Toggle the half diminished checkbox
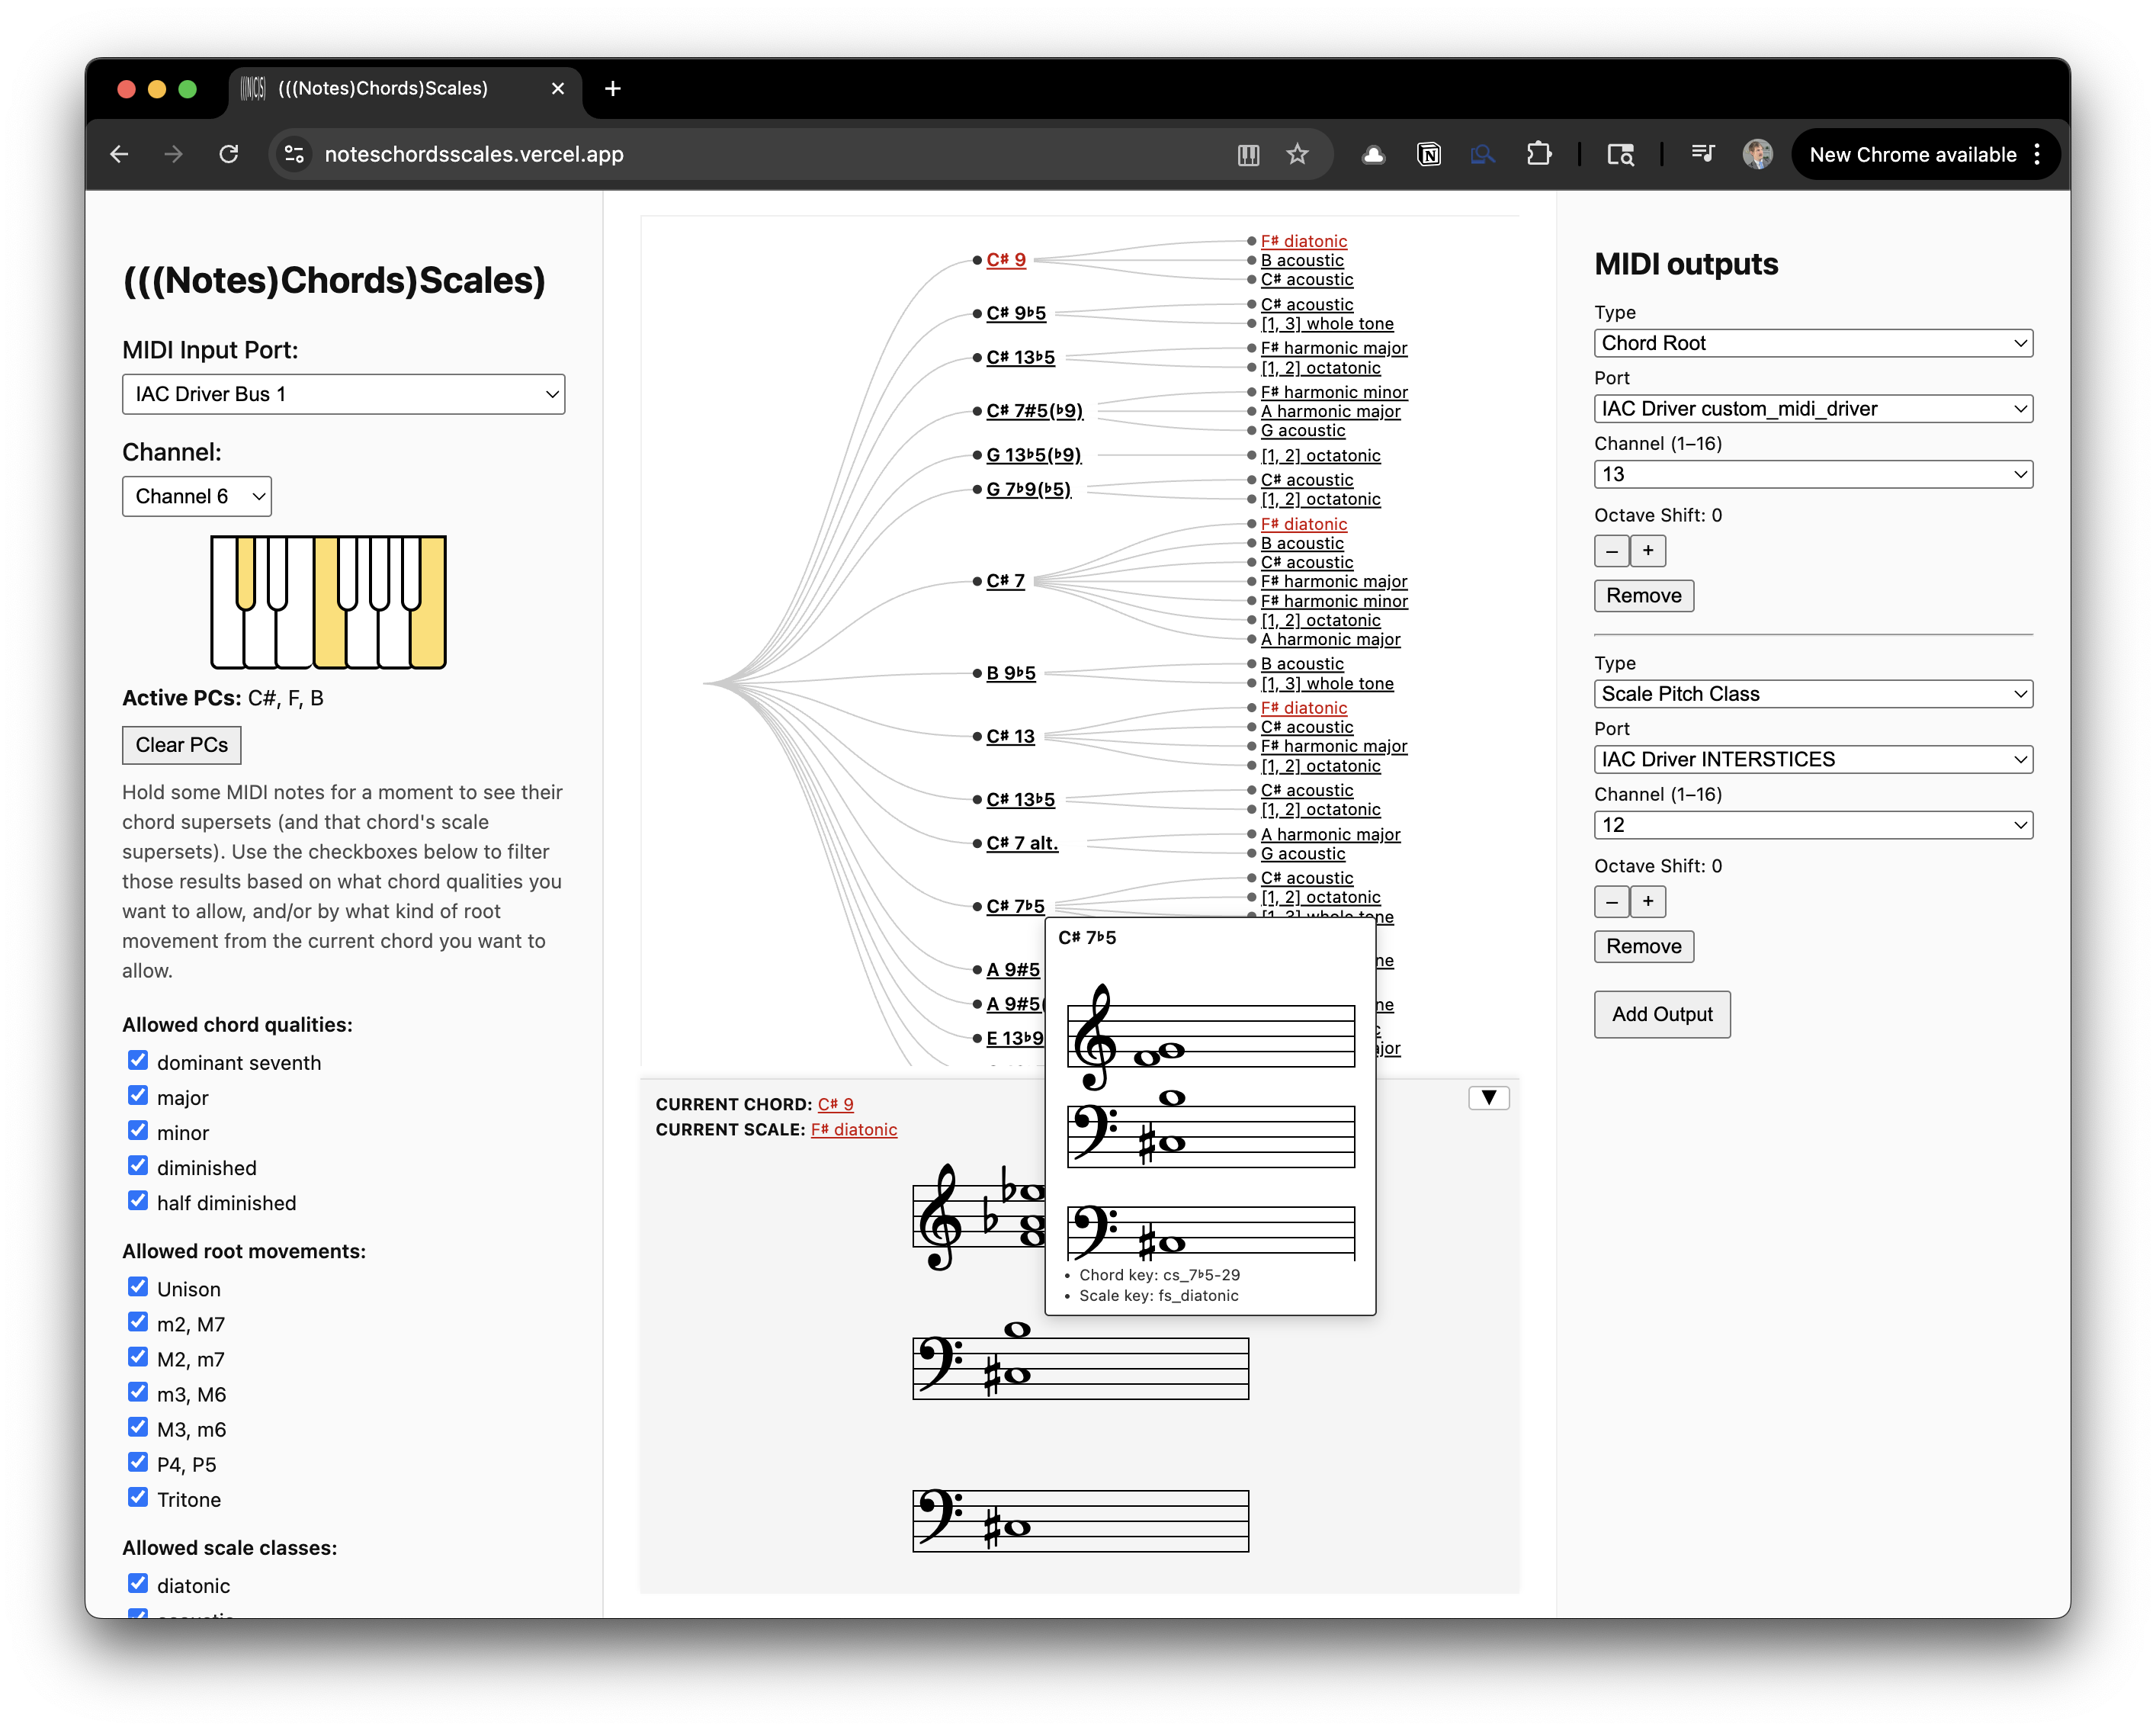This screenshot has height=1731, width=2156. click(138, 1201)
